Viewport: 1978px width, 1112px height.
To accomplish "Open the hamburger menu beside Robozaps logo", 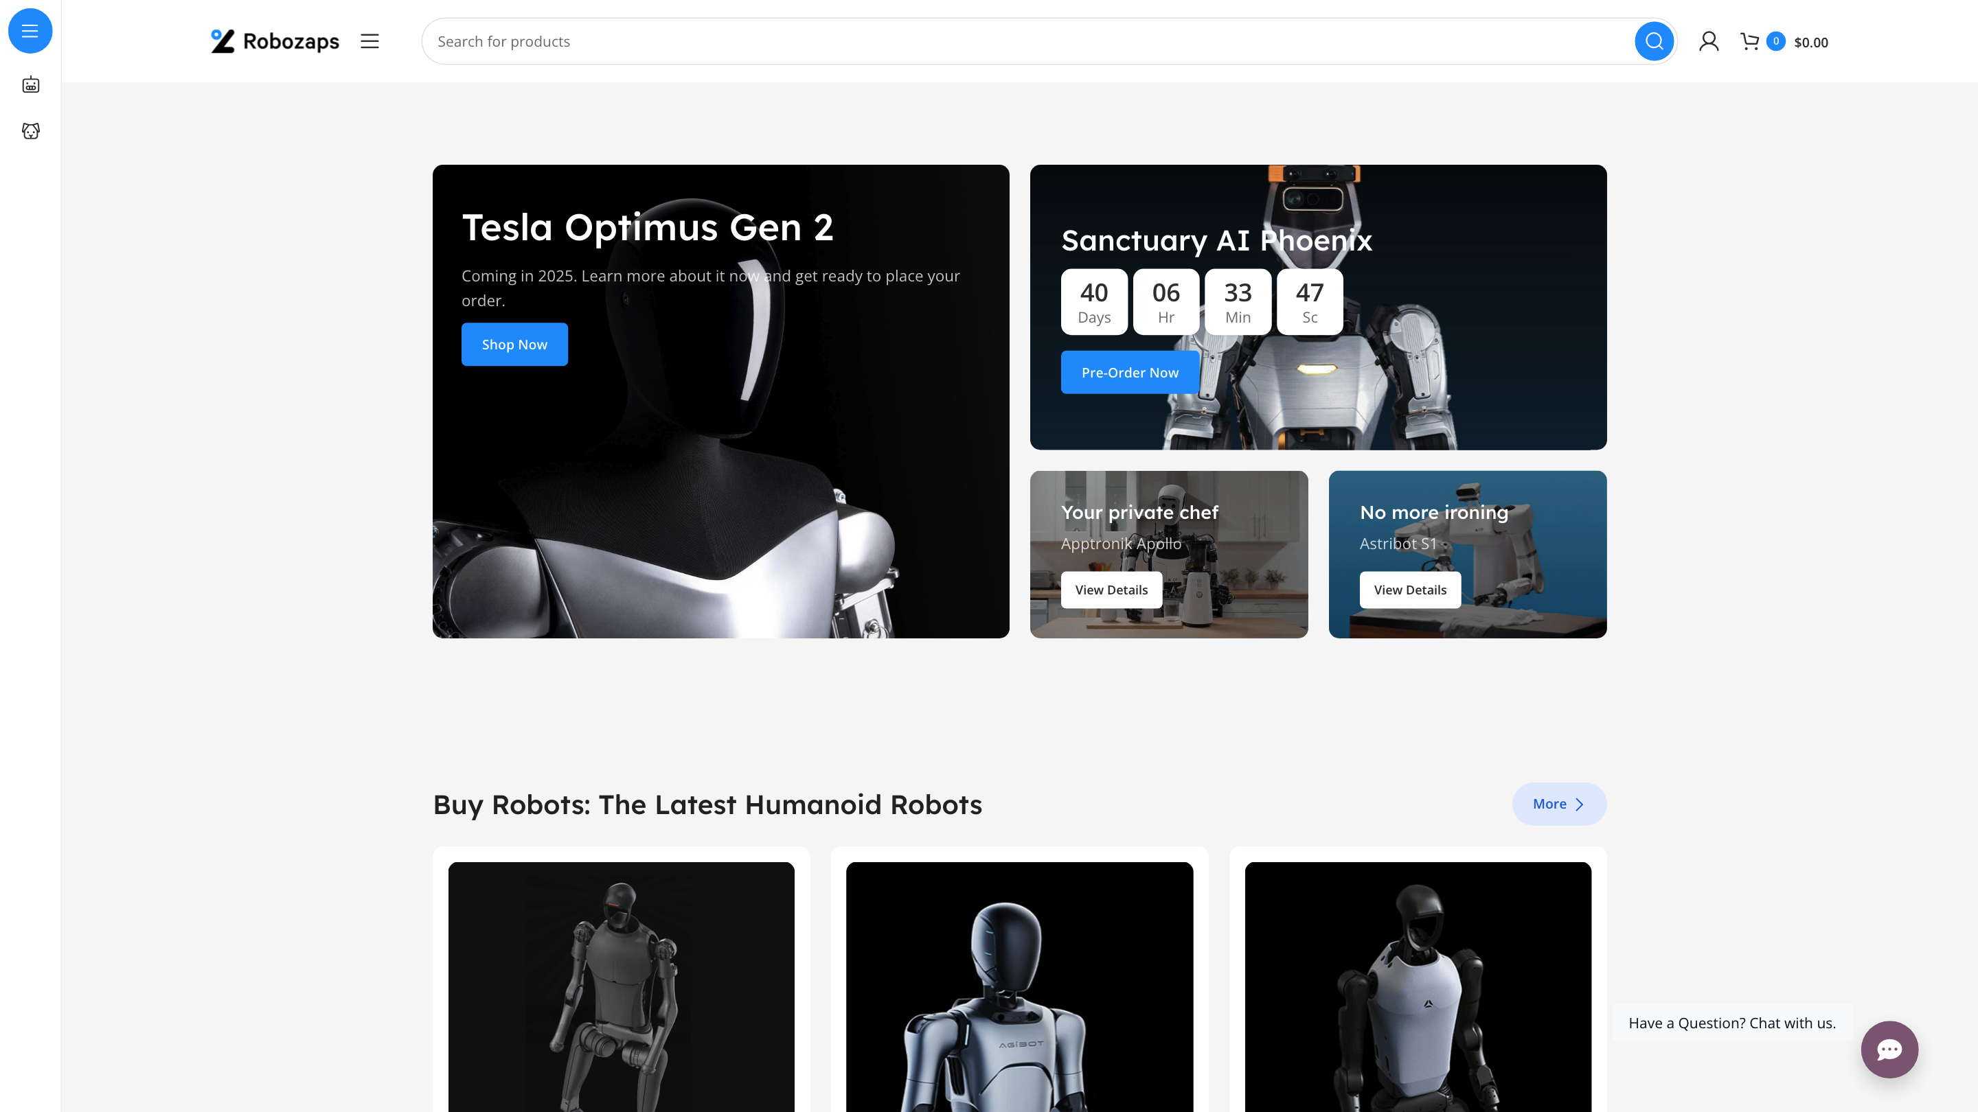I will click(370, 41).
